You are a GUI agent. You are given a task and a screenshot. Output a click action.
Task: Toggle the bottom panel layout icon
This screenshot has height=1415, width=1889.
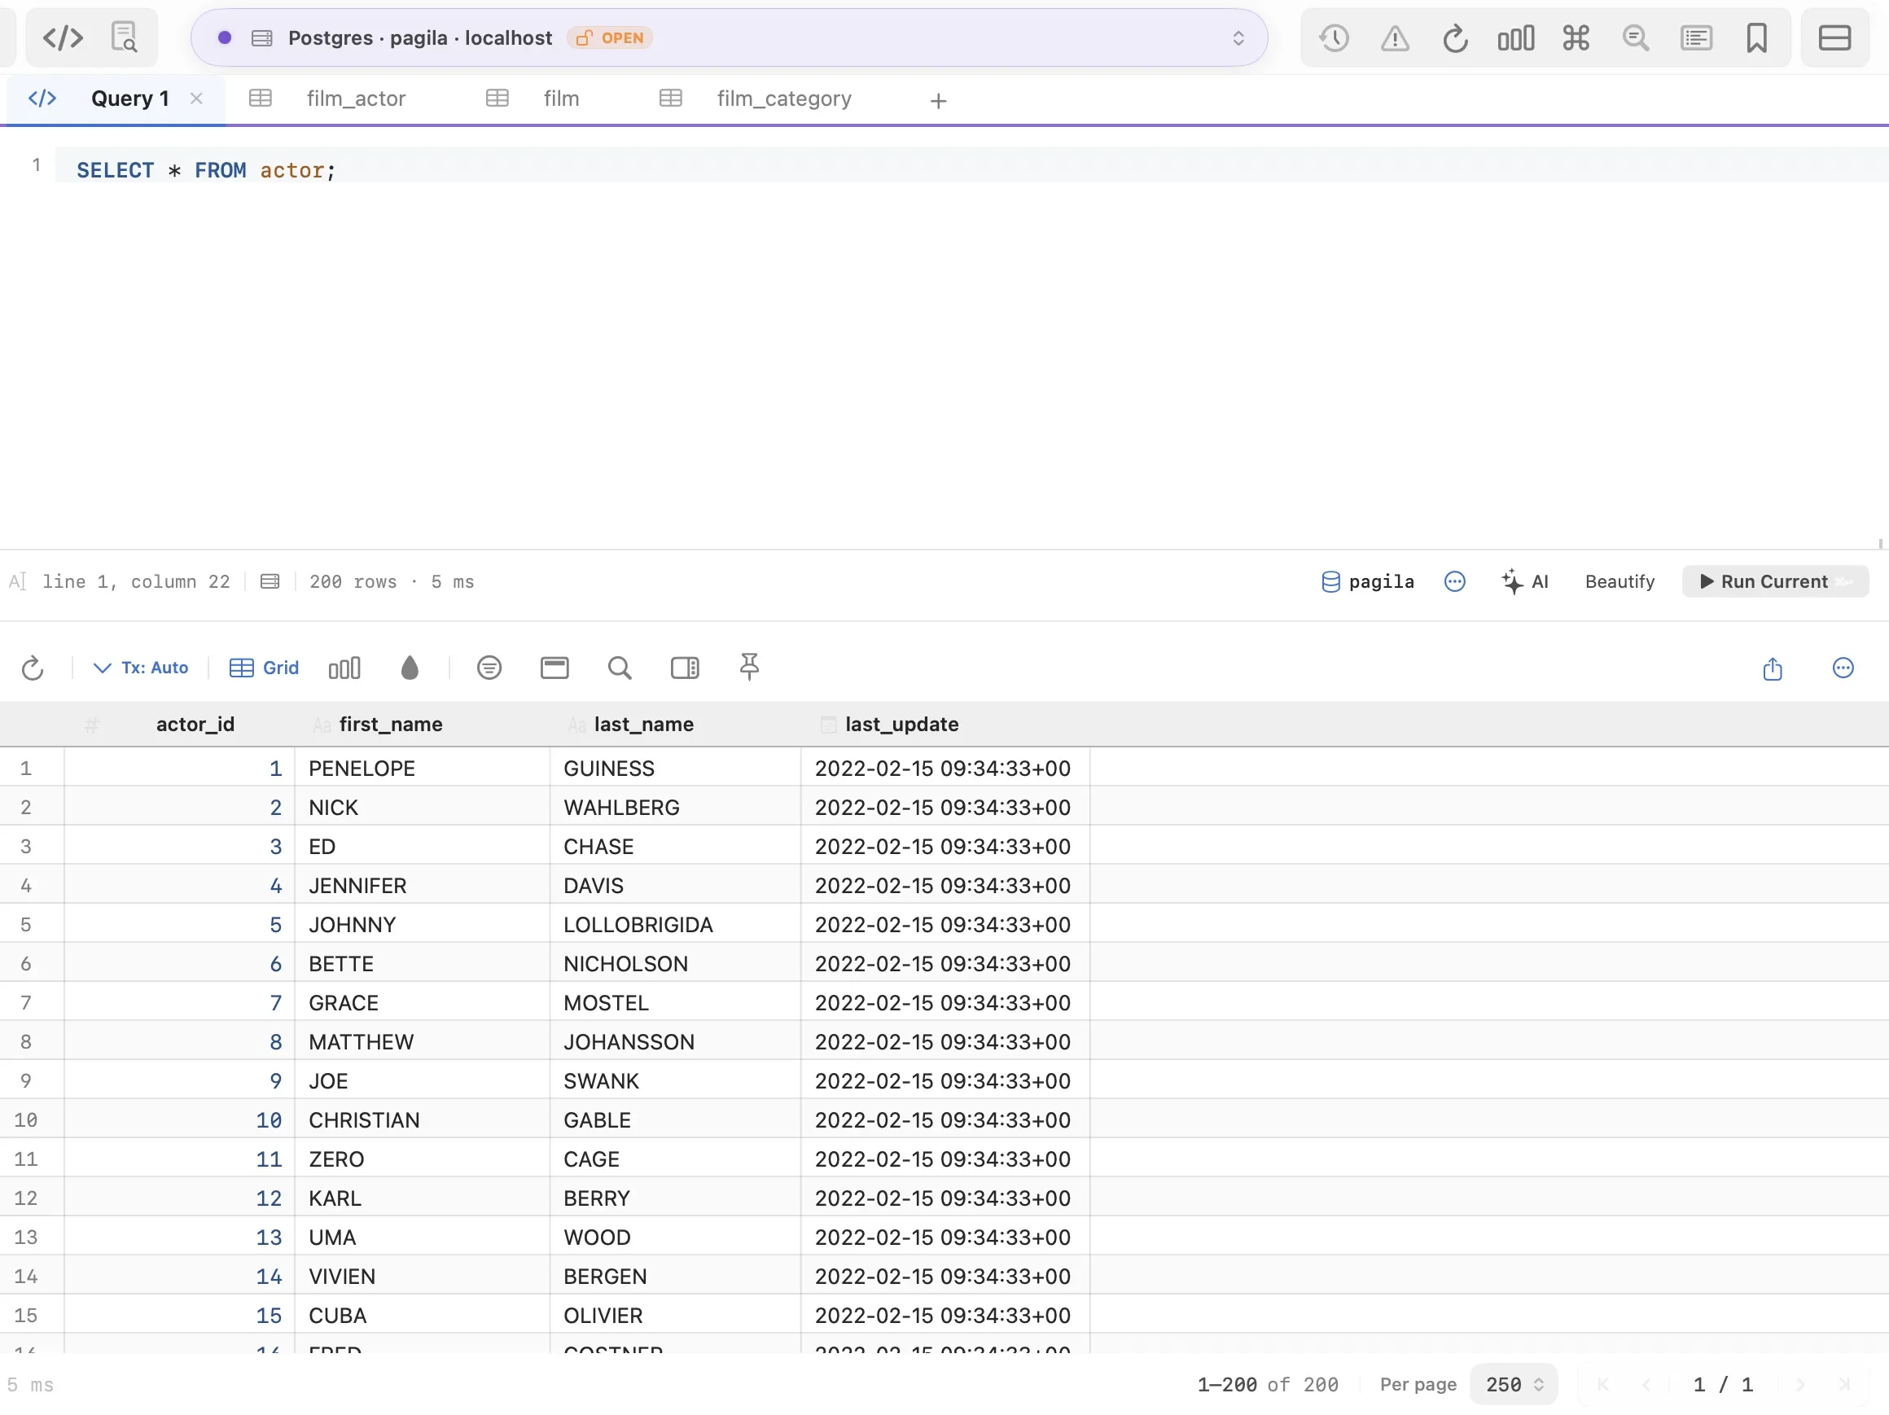[x=1834, y=37]
